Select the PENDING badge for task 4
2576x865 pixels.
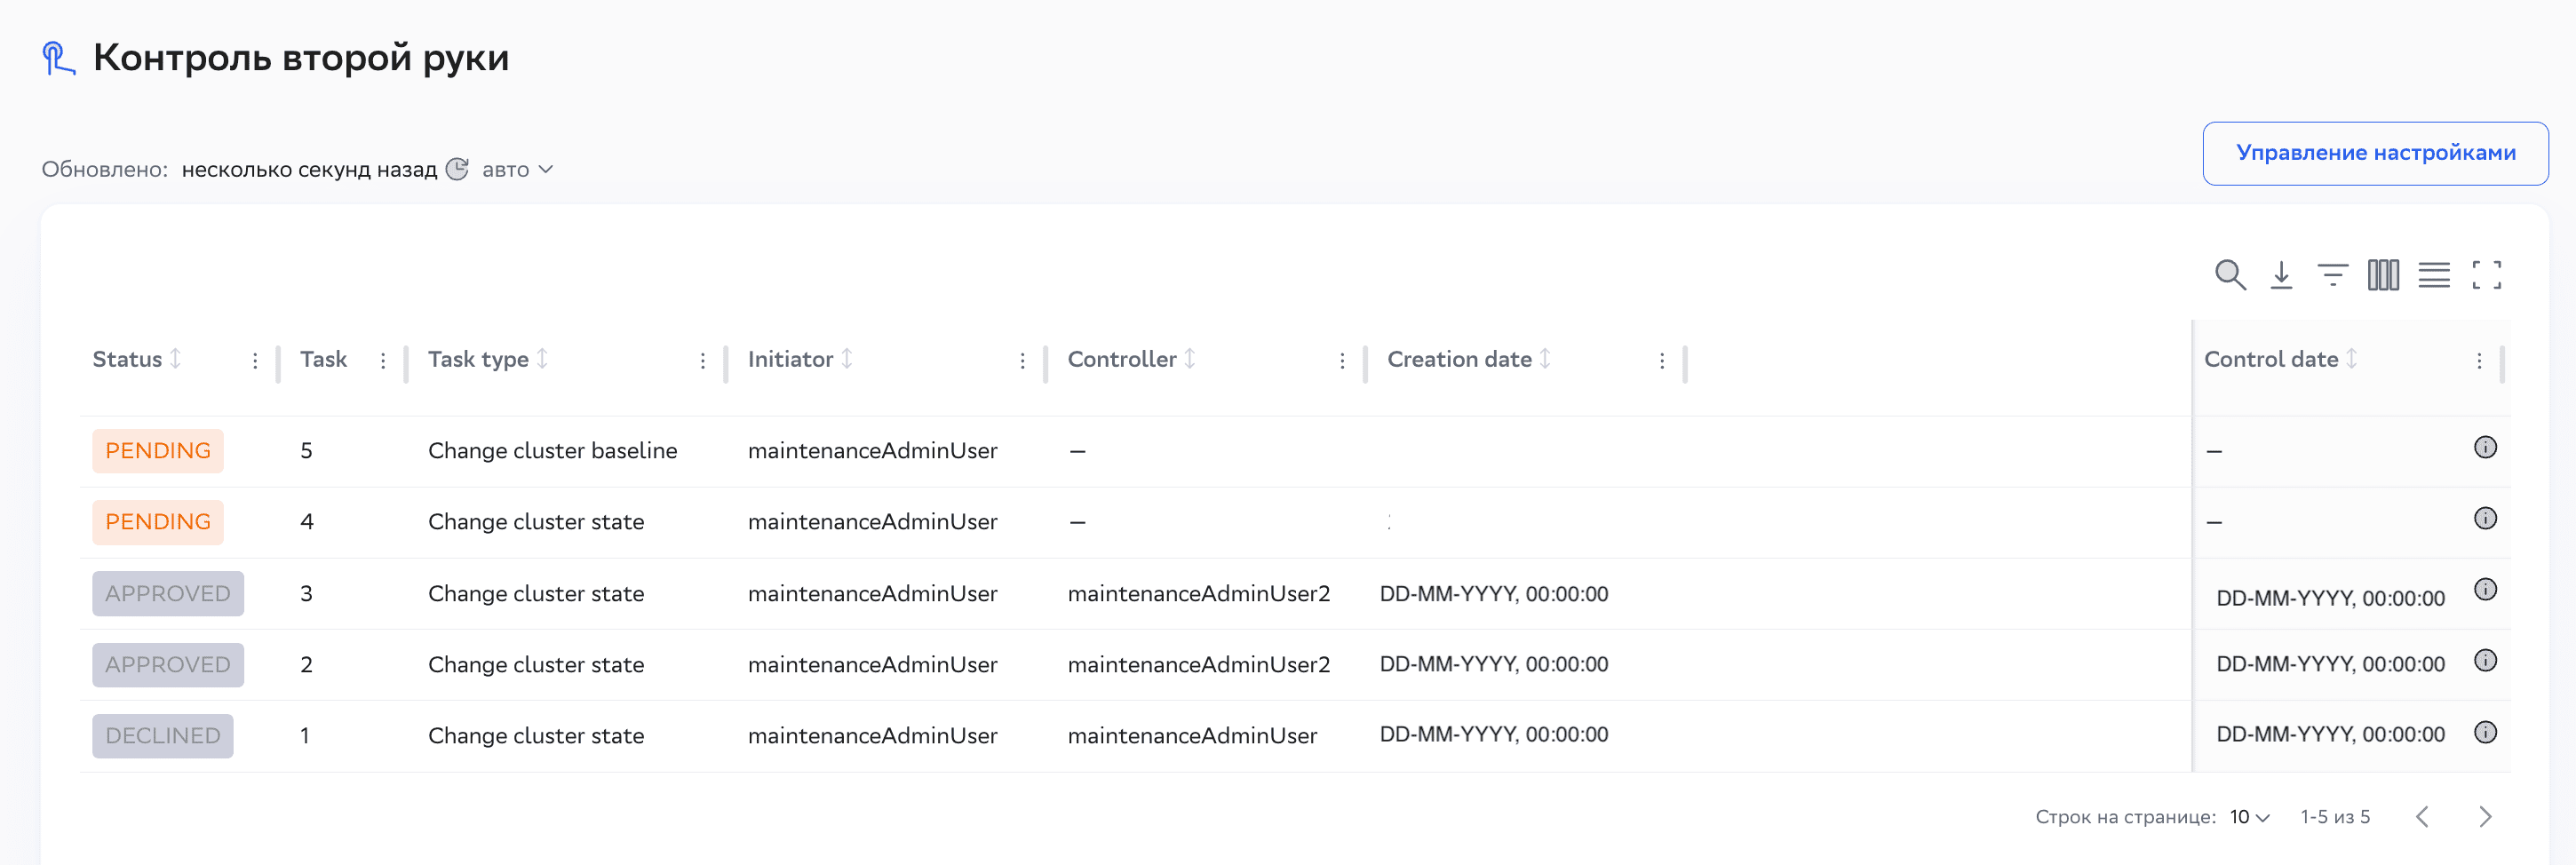click(158, 522)
